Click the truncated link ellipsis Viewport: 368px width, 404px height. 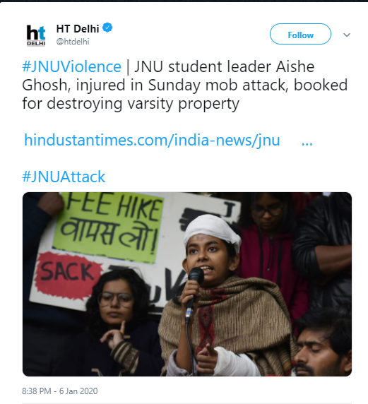[x=307, y=143]
